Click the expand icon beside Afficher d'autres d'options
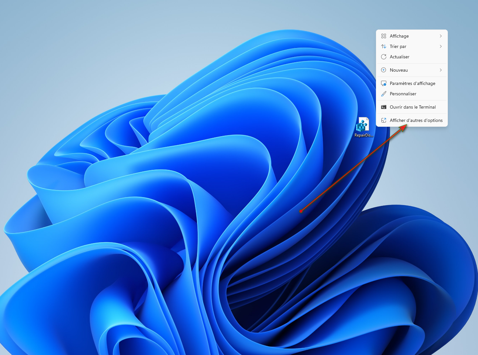This screenshot has width=478, height=355. 384,120
